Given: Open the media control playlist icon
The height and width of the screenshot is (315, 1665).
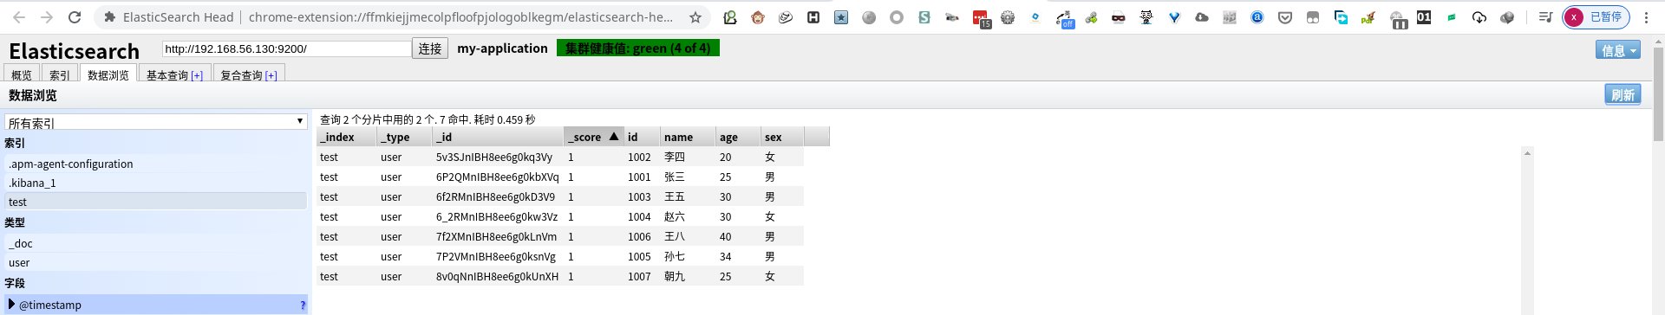Looking at the screenshot, I should [1545, 17].
